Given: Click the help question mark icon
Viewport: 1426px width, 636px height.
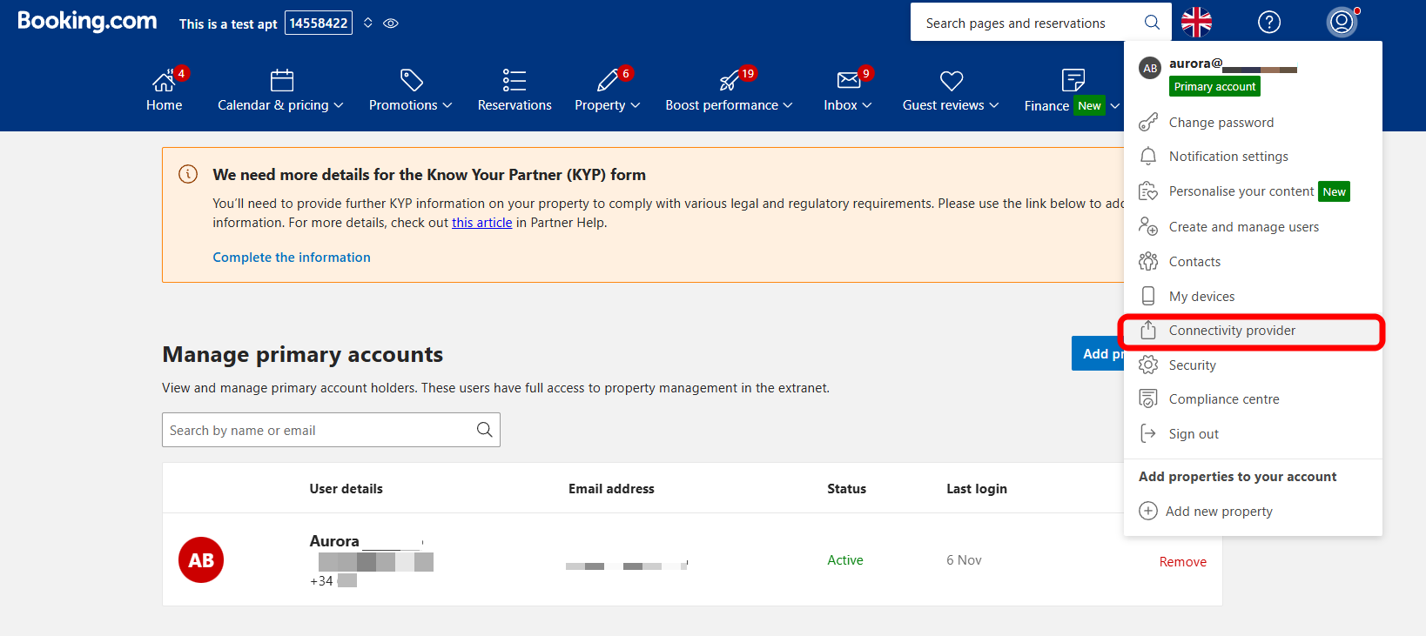Looking at the screenshot, I should [1268, 23].
